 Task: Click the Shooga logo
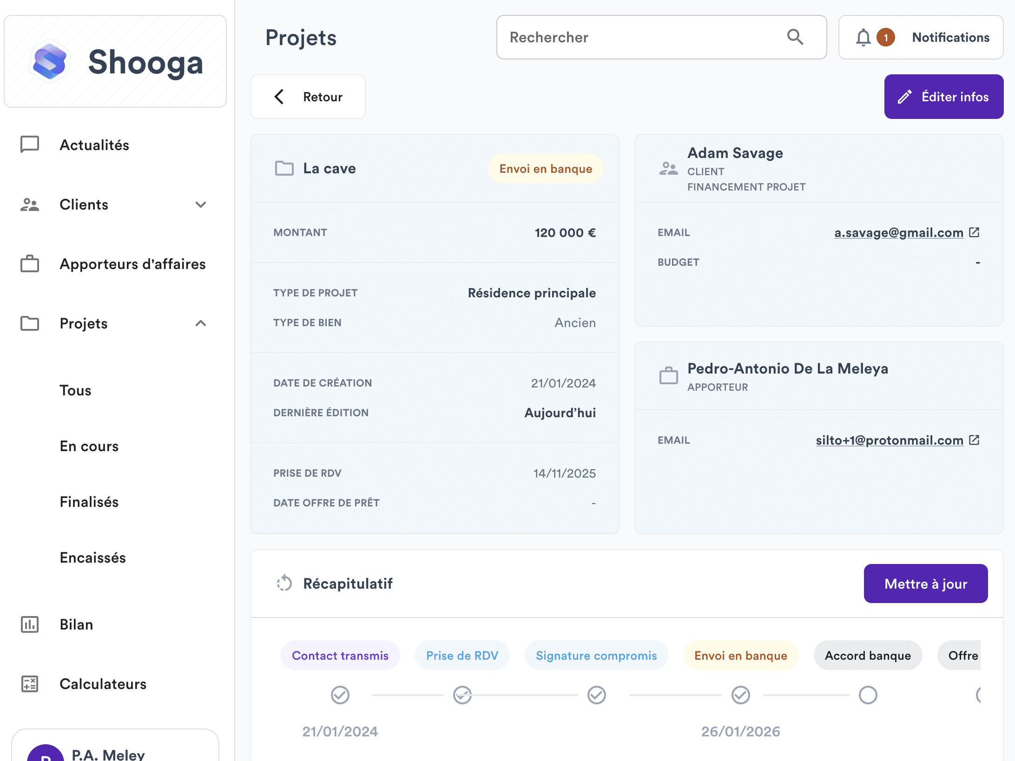(x=50, y=62)
